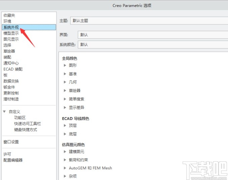Open the 主题 dropdown showing 默认主题
Image resolution: width=228 pixels, height=180 pixels.
(x=149, y=20)
